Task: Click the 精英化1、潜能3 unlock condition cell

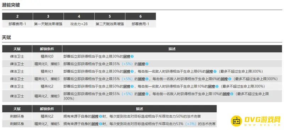Action: (47, 79)
